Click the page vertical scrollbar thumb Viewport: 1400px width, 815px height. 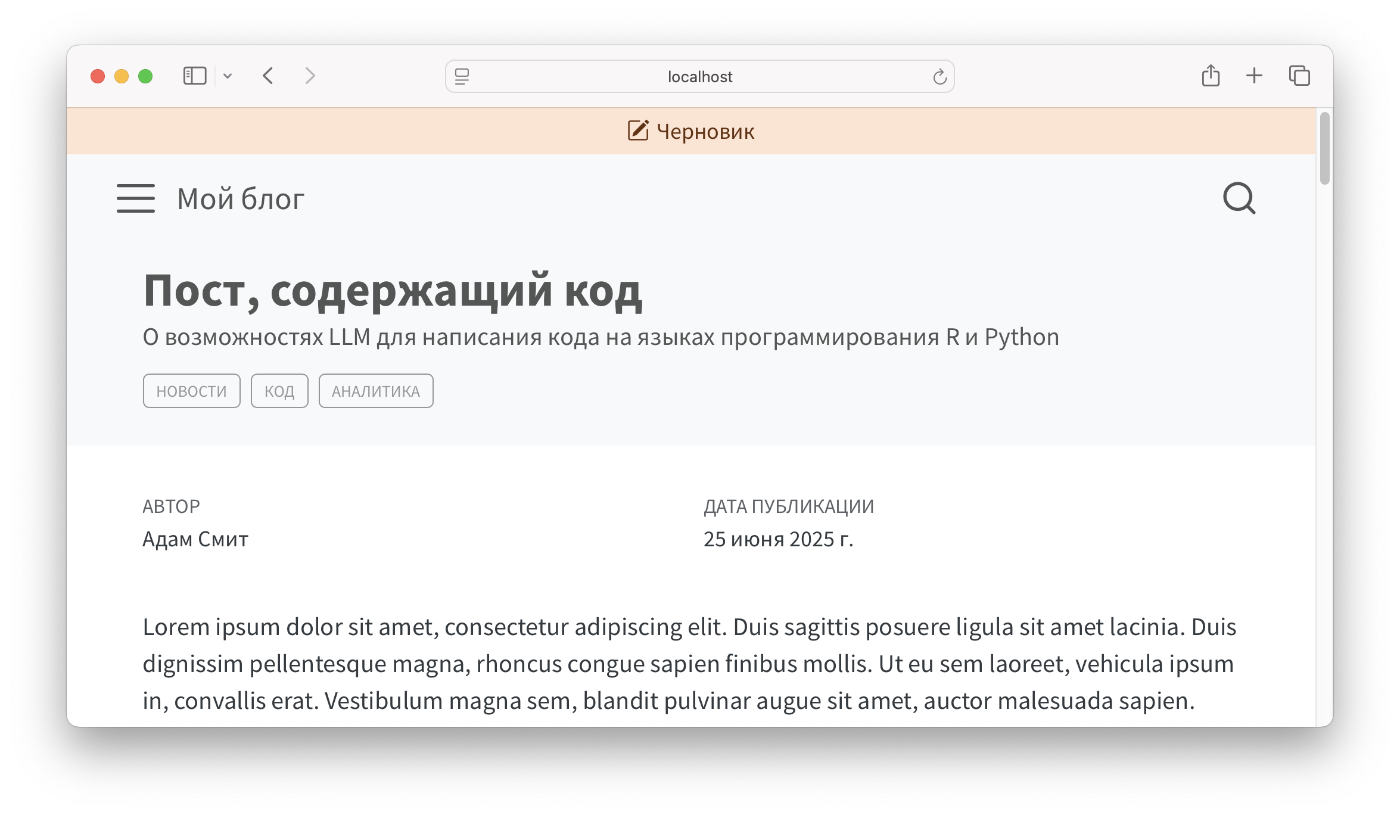click(1324, 149)
